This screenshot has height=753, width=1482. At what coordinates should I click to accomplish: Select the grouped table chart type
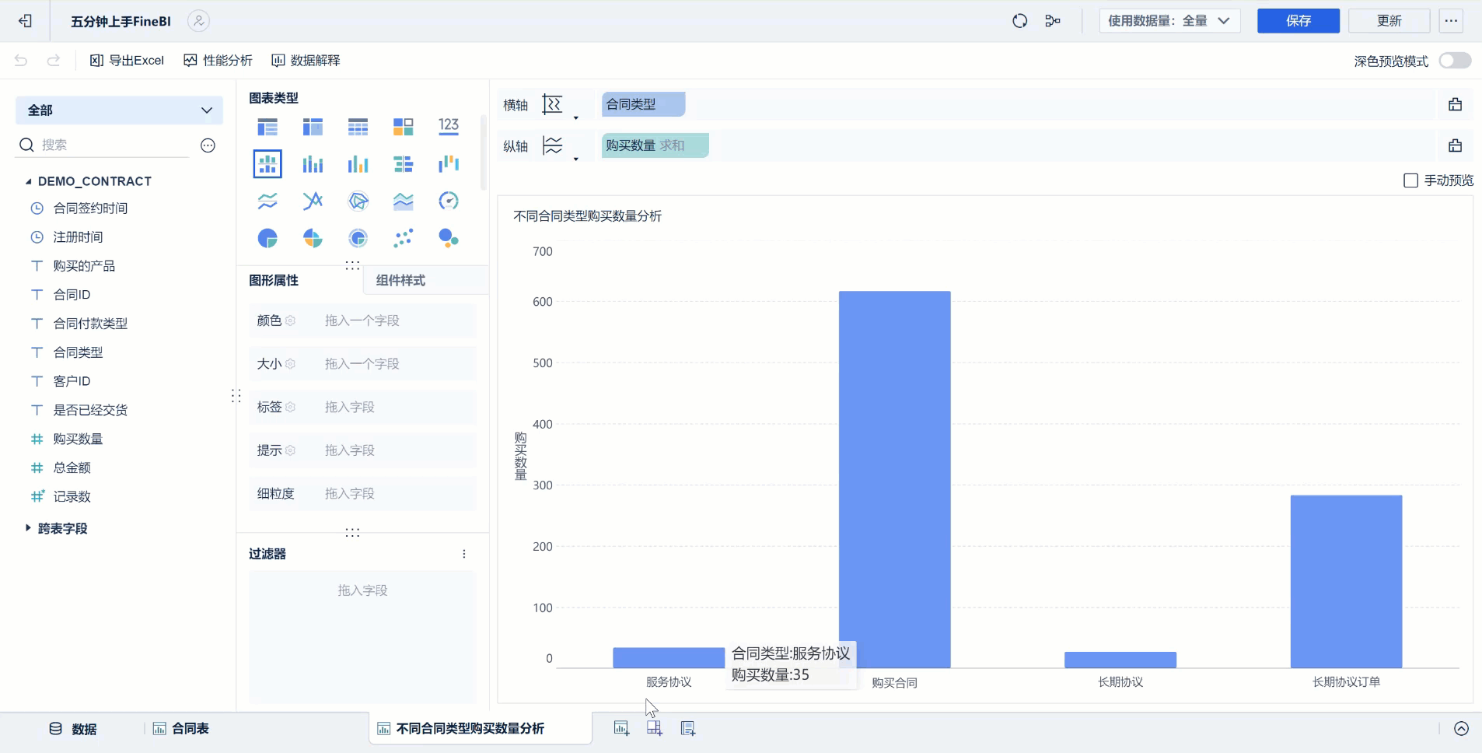pyautogui.click(x=267, y=127)
